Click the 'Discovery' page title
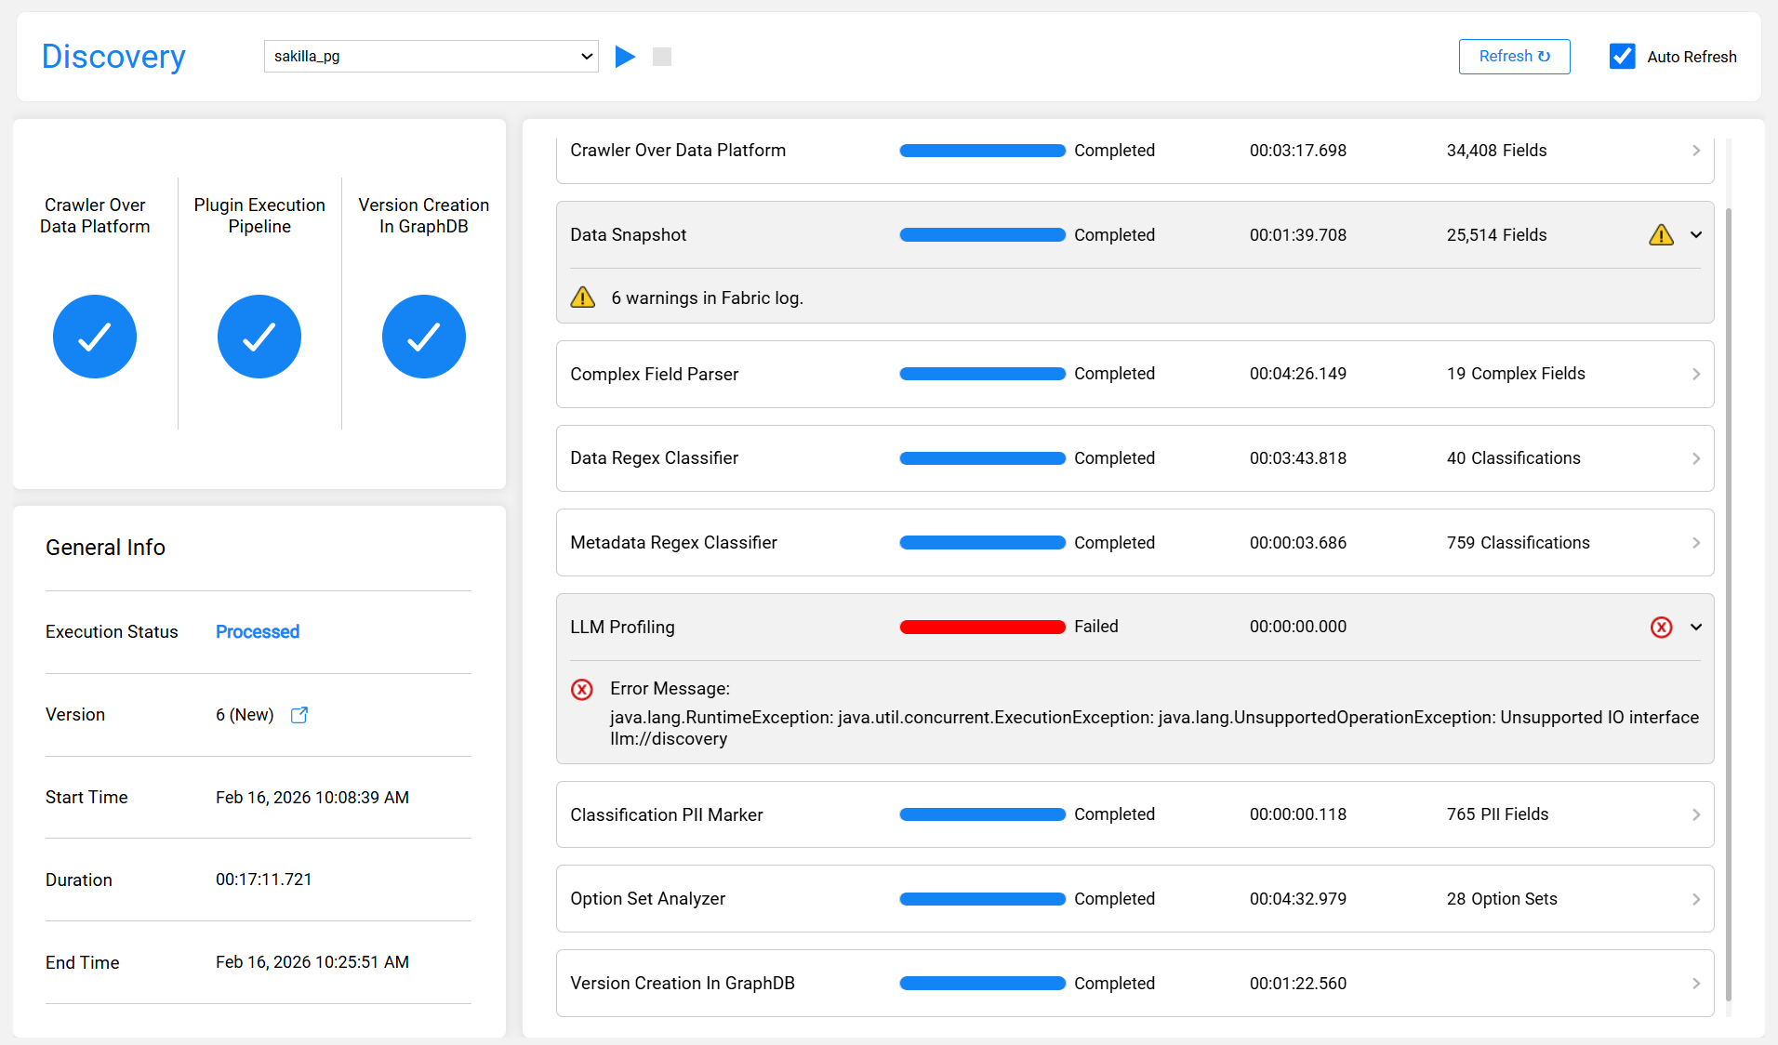The image size is (1778, 1045). pos(113,57)
